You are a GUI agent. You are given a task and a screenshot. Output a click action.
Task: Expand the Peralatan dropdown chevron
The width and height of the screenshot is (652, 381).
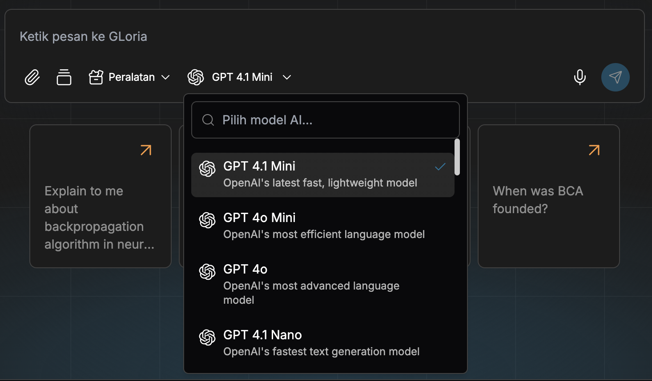pos(166,77)
